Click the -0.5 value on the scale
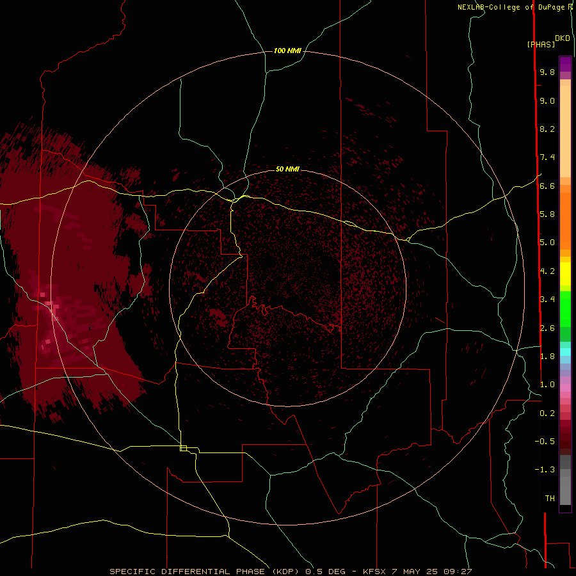The width and height of the screenshot is (576, 576). pos(545,441)
